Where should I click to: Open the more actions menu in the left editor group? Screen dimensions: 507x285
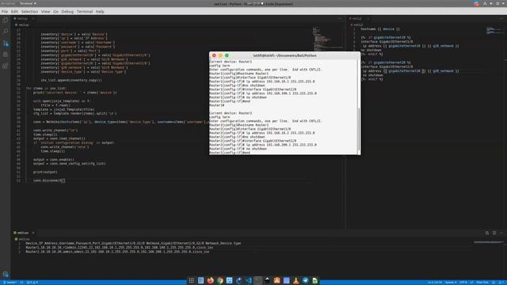340,18
